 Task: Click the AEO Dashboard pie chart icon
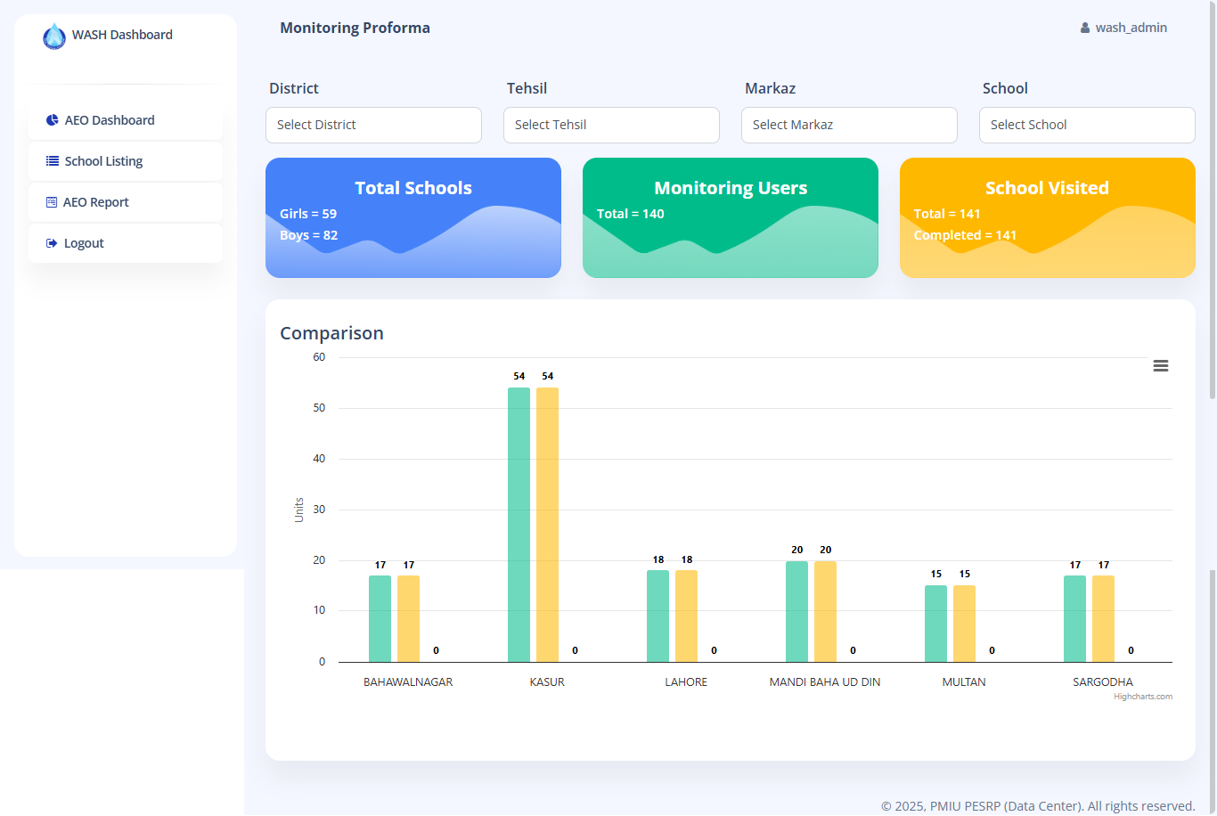(x=53, y=120)
